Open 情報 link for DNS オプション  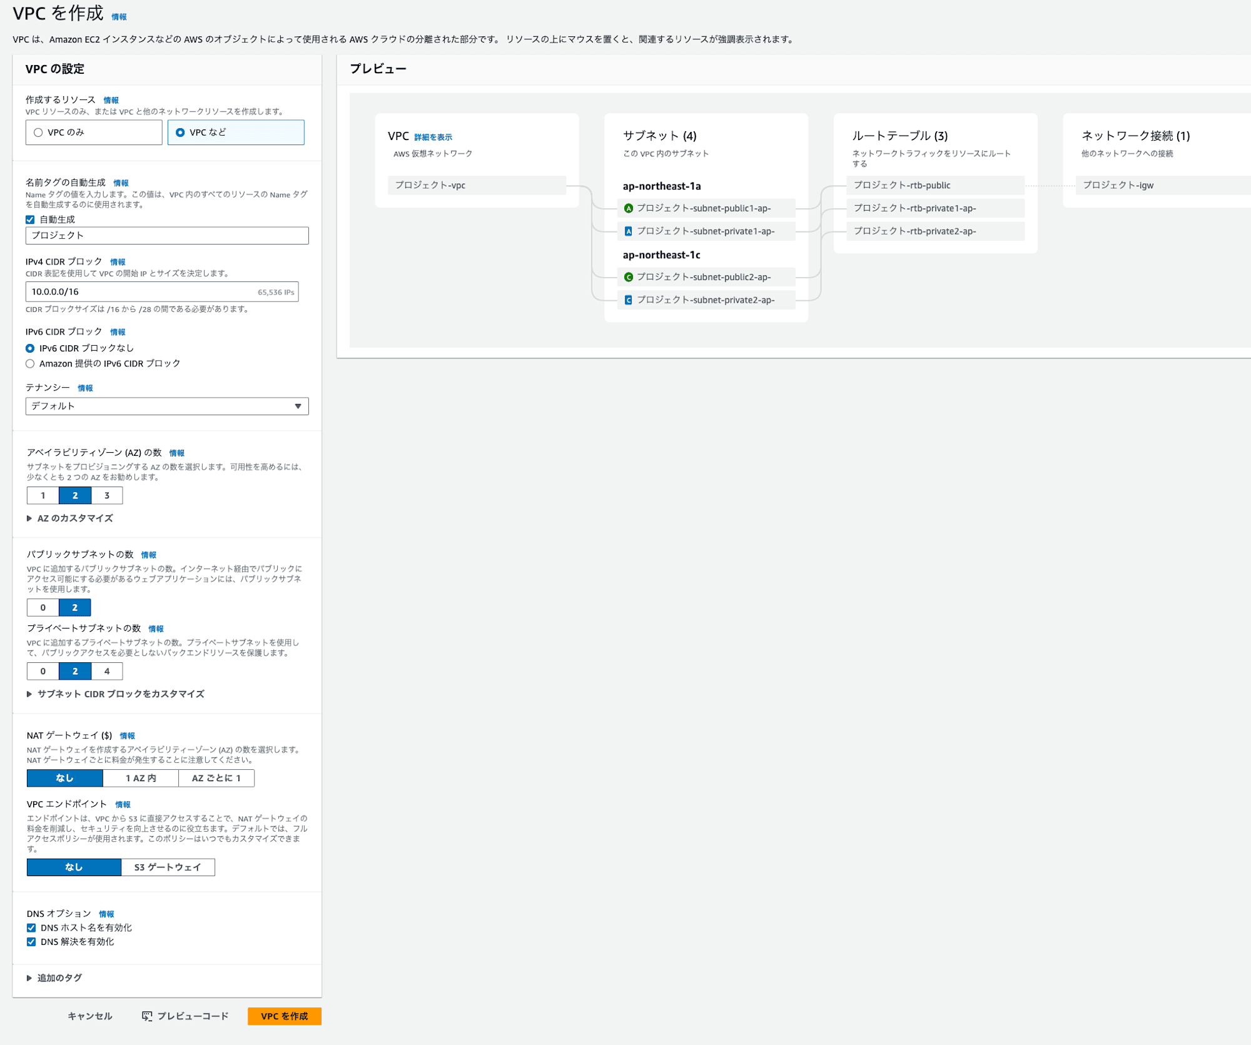click(106, 914)
